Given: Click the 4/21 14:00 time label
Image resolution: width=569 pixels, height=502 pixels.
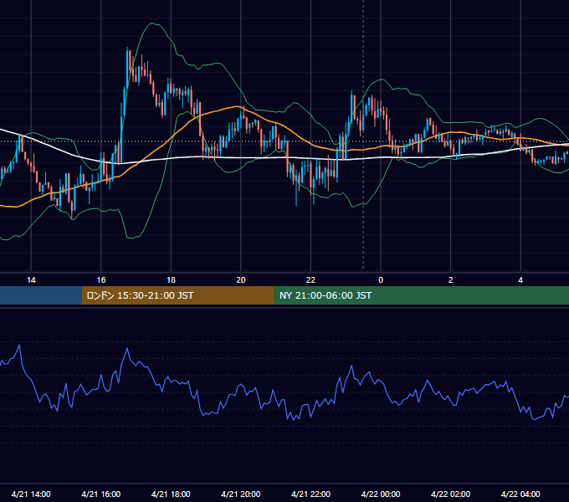Looking at the screenshot, I should point(31,494).
